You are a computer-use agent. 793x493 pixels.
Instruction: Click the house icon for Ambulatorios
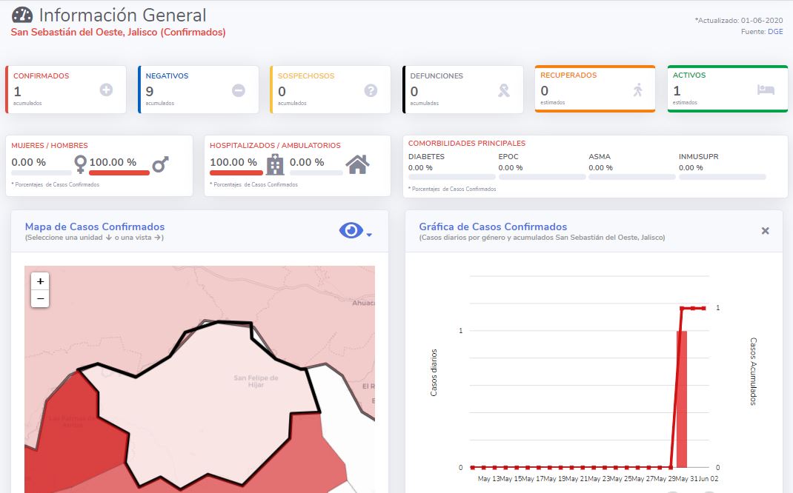click(357, 164)
